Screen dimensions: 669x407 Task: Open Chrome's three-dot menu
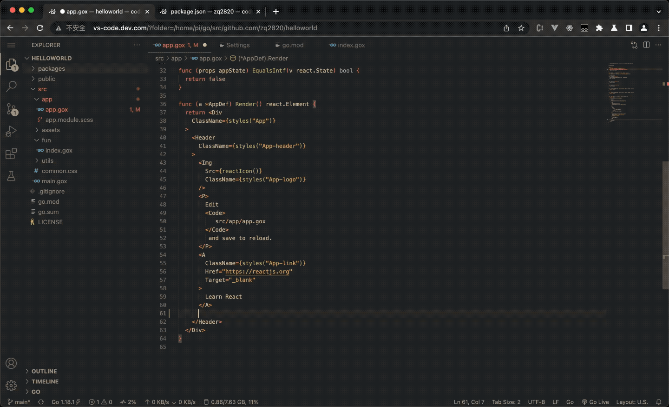pos(659,28)
